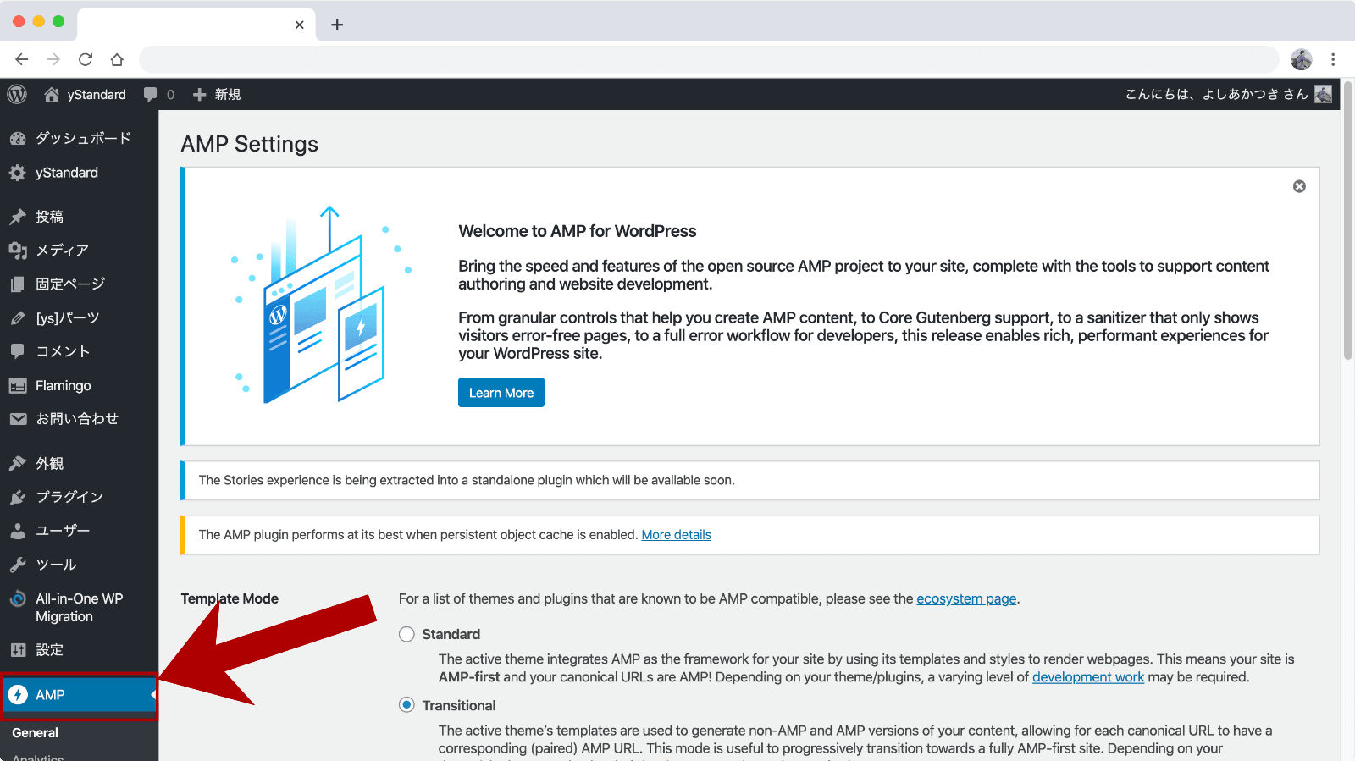Open the yStandard site home icon
The width and height of the screenshot is (1355, 761).
point(52,94)
